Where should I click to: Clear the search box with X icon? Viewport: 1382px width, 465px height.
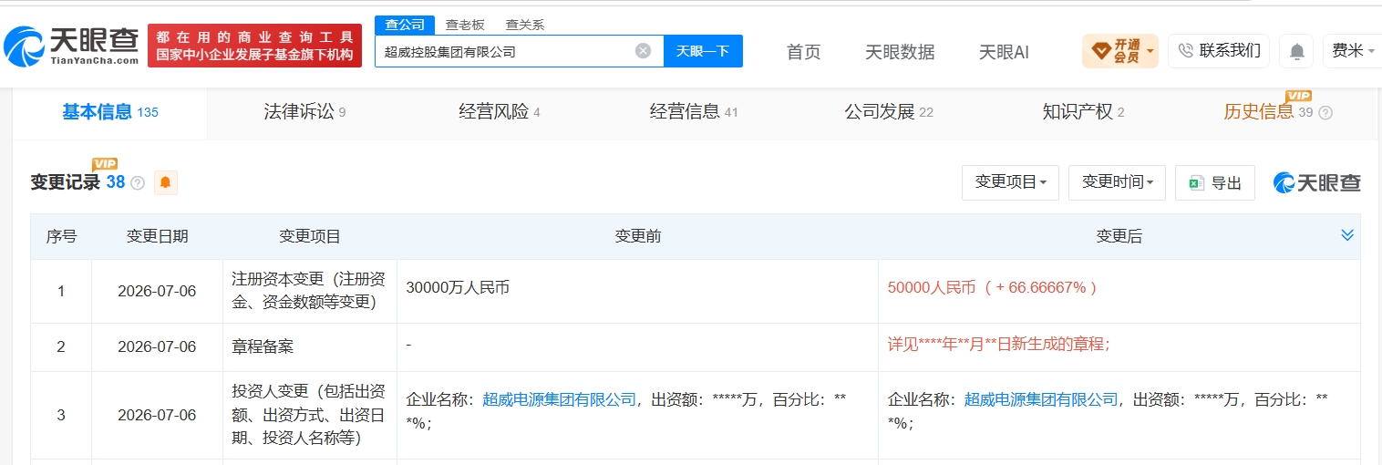[x=643, y=51]
